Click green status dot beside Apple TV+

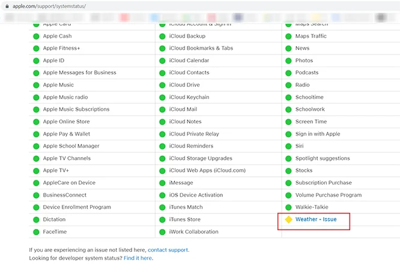click(x=36, y=171)
